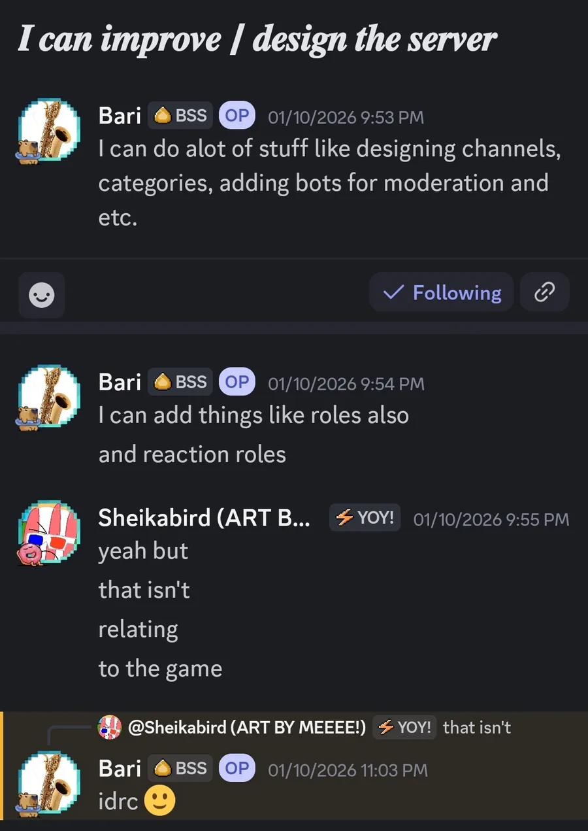Screen dimensions: 588x831
Task: Click the YOY! tag next to Sheikabird
Action: [x=365, y=518]
